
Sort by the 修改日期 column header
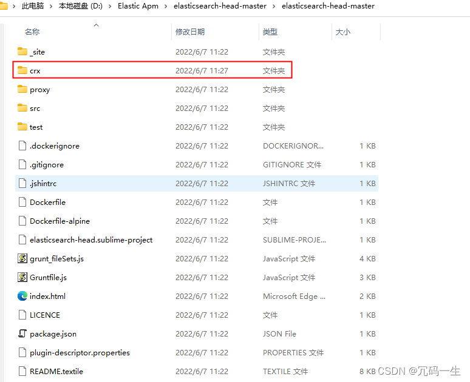click(x=190, y=32)
